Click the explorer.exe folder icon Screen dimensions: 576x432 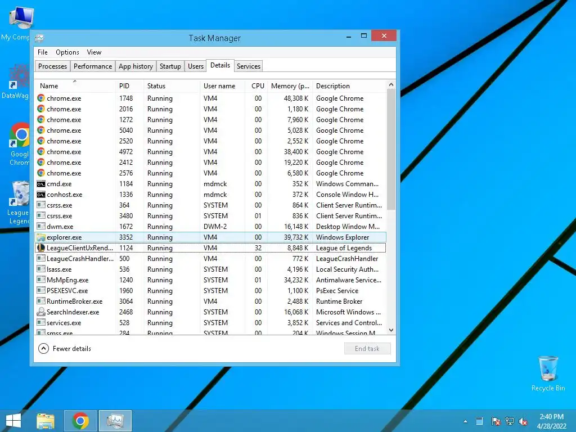tap(40, 237)
